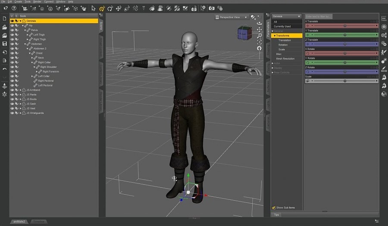This screenshot has width=388, height=226.
Task: Expand the Actor group in Parameters
Action: point(273,64)
